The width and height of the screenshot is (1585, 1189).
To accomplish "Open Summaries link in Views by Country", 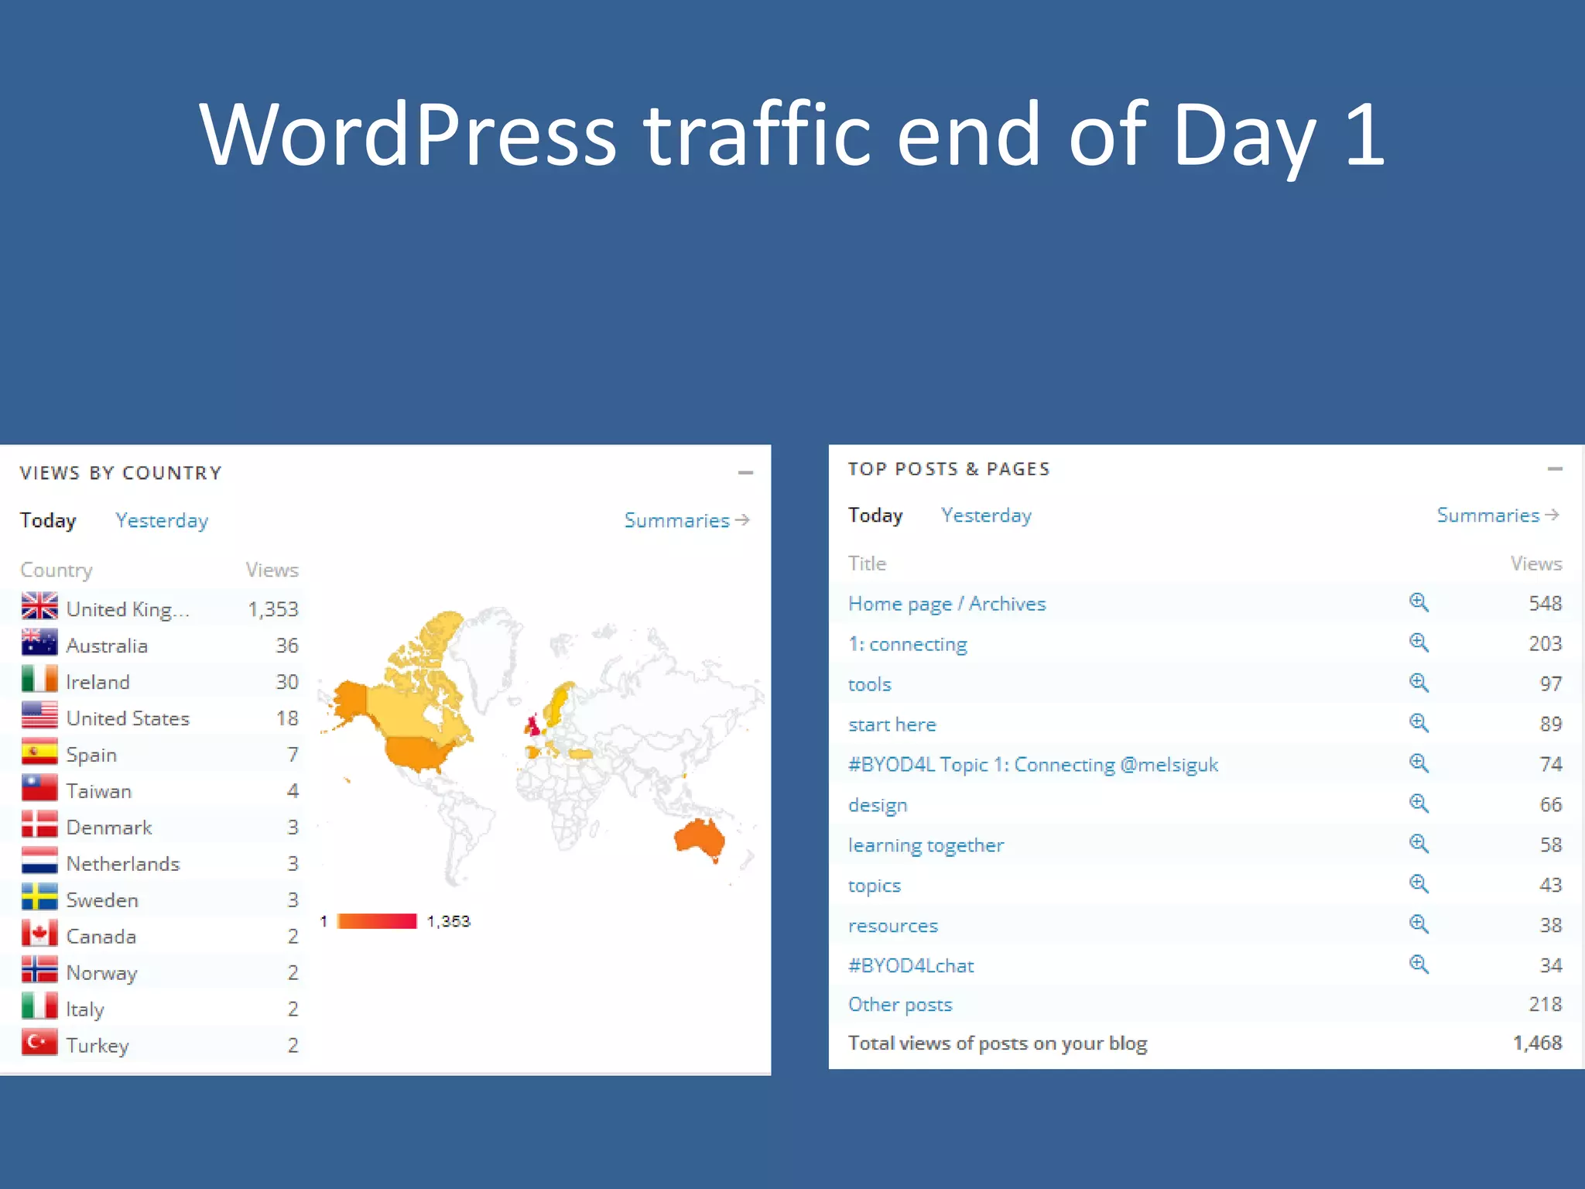I will [686, 520].
